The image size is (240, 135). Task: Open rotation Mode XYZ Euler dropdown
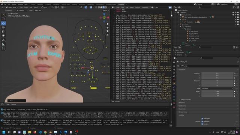[x=217, y=88]
